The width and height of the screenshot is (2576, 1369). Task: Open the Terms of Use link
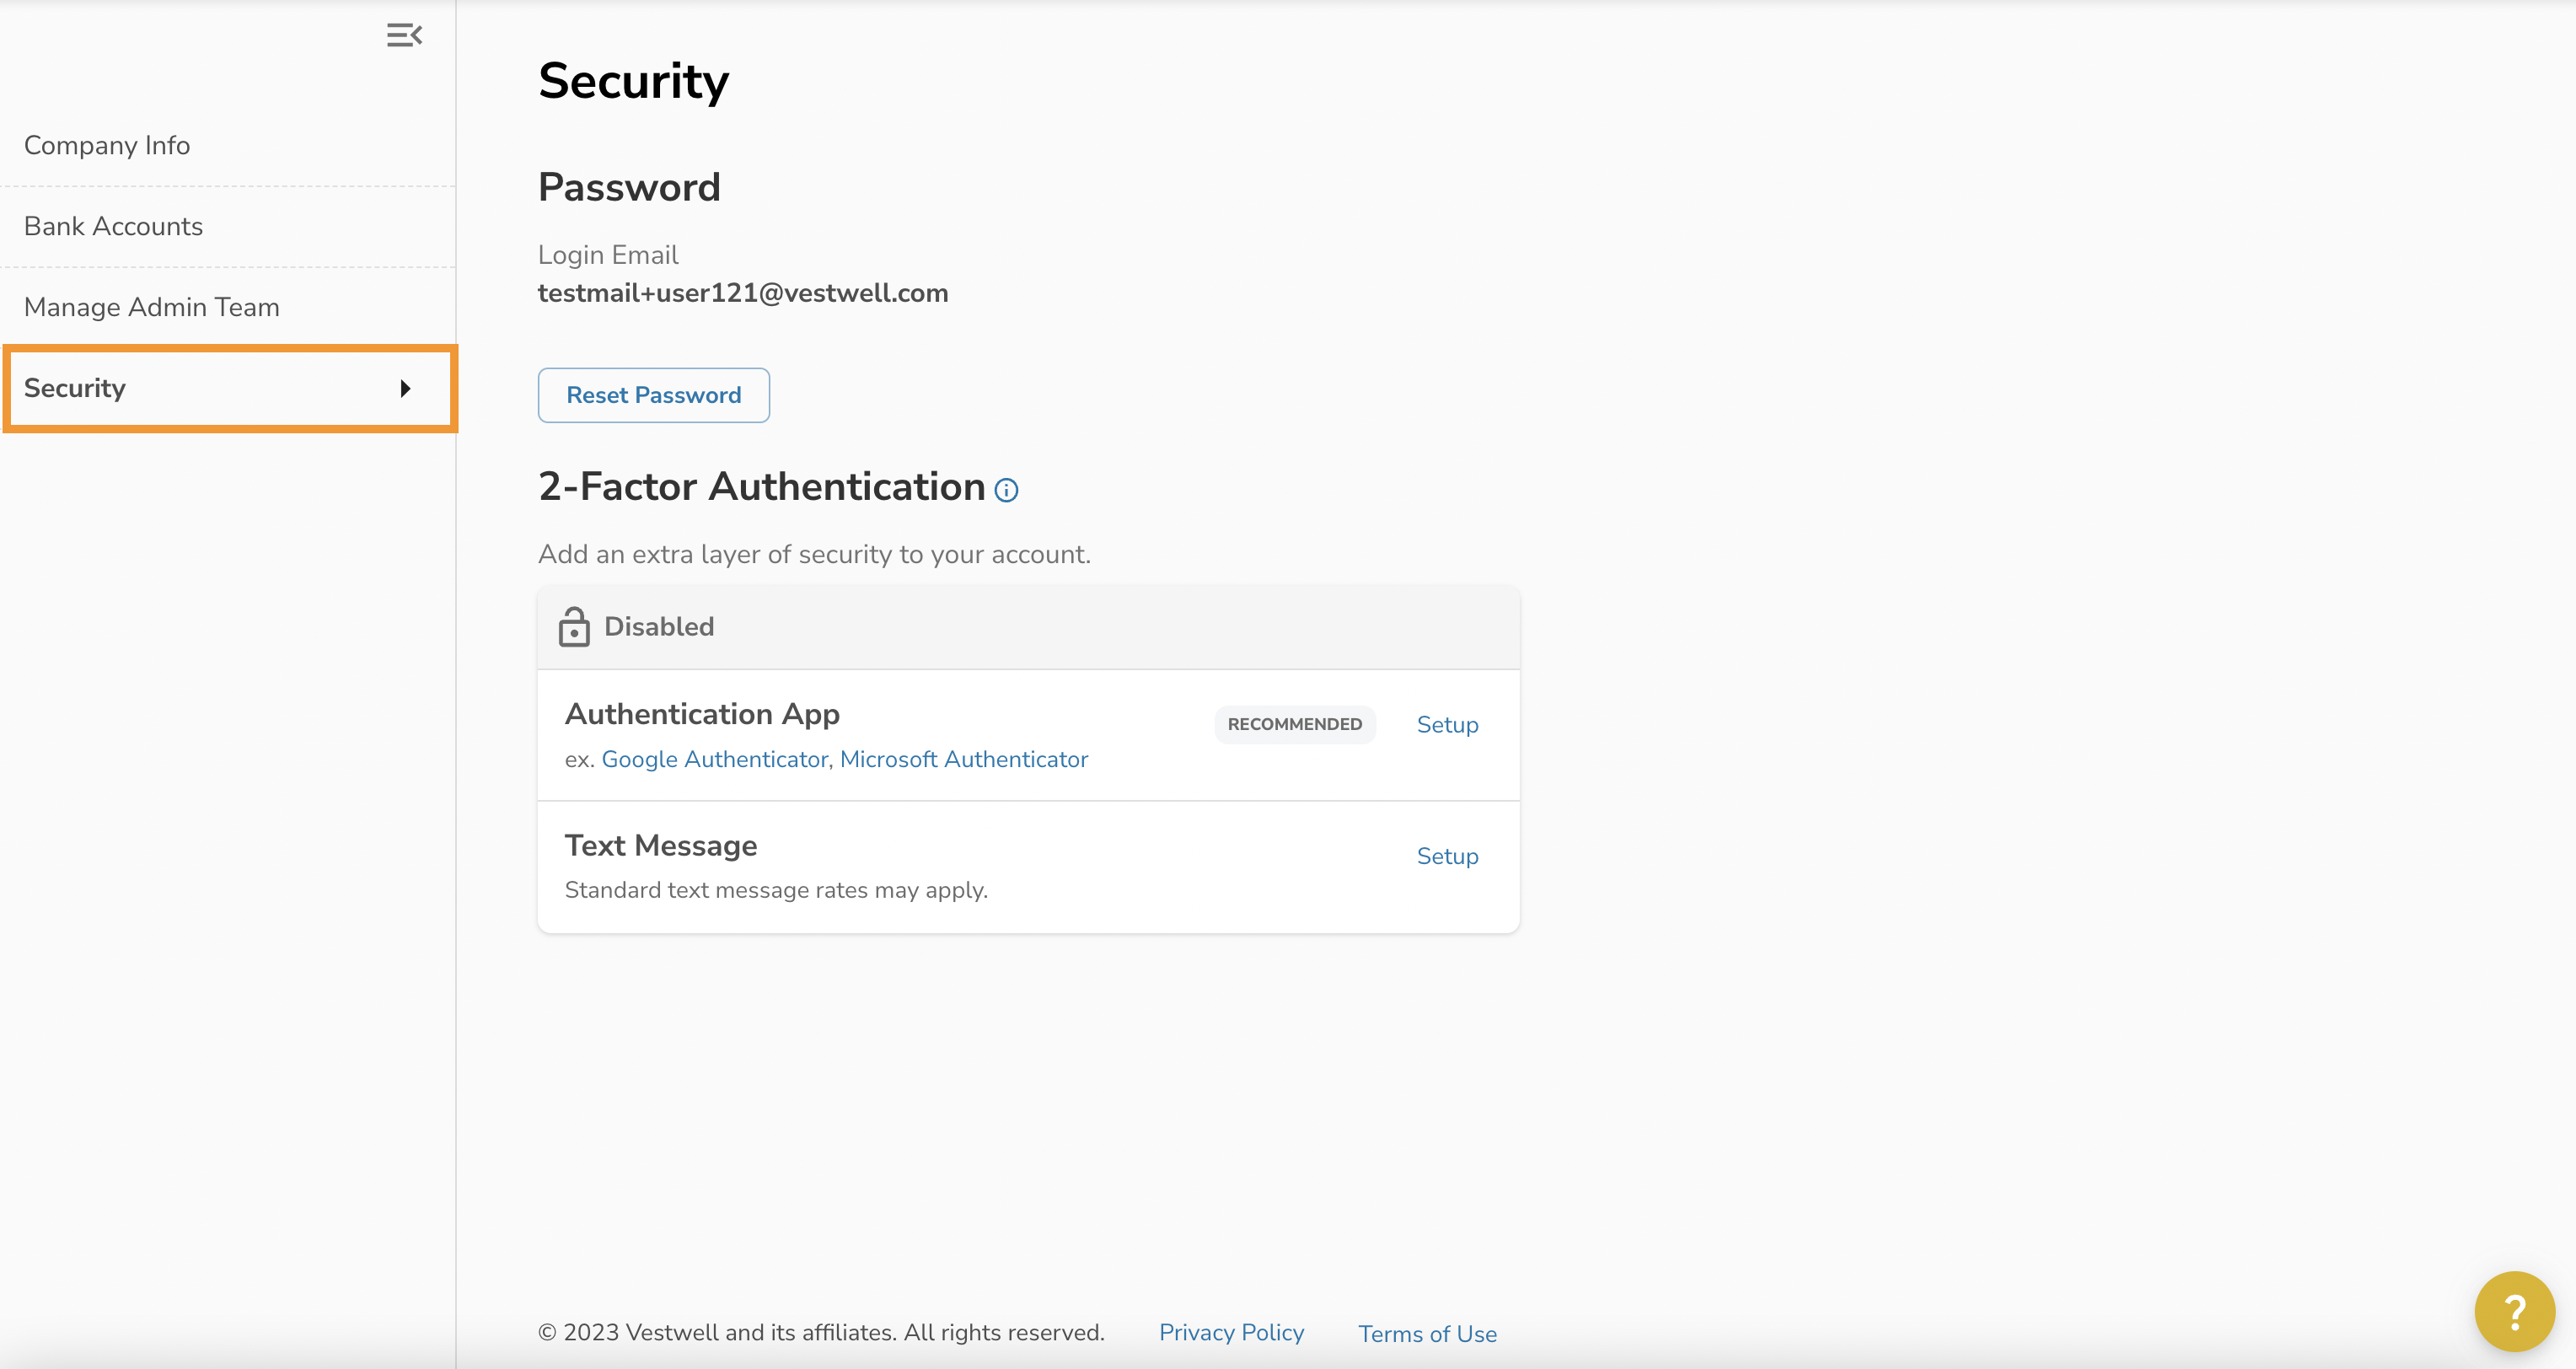pyautogui.click(x=1427, y=1334)
